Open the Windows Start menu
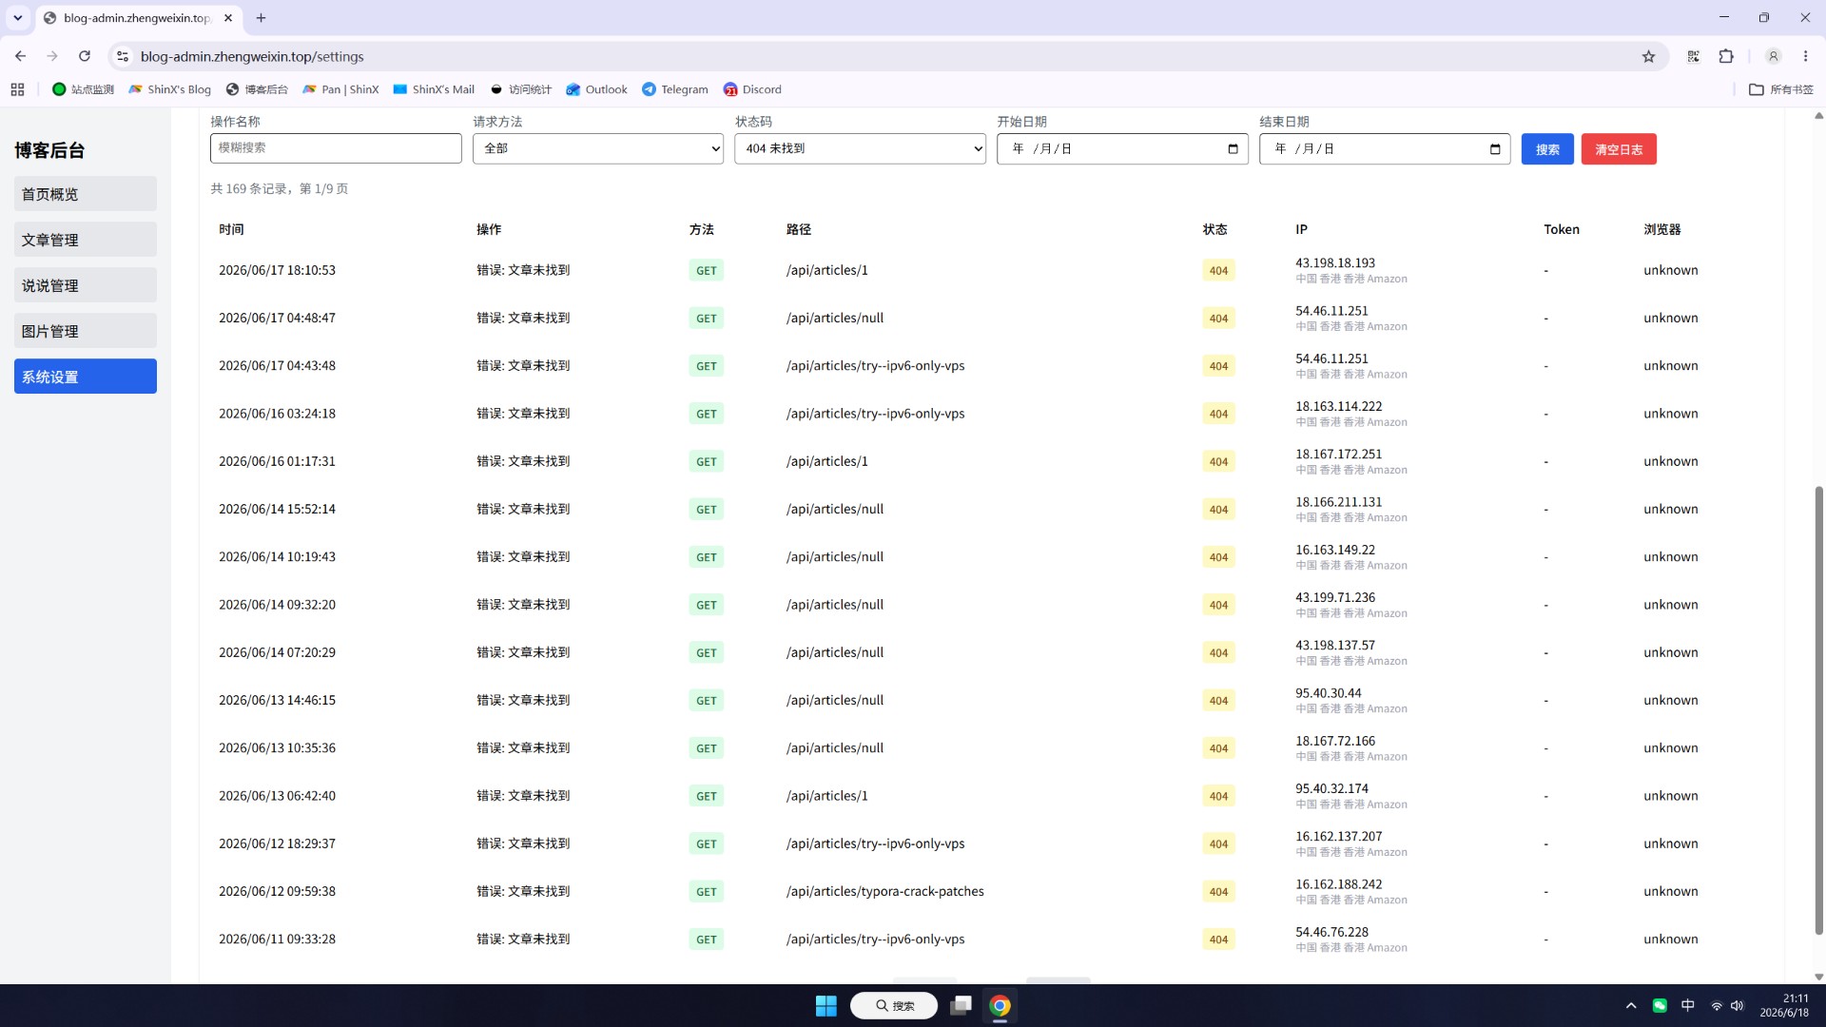1826x1027 pixels. coord(826,1005)
